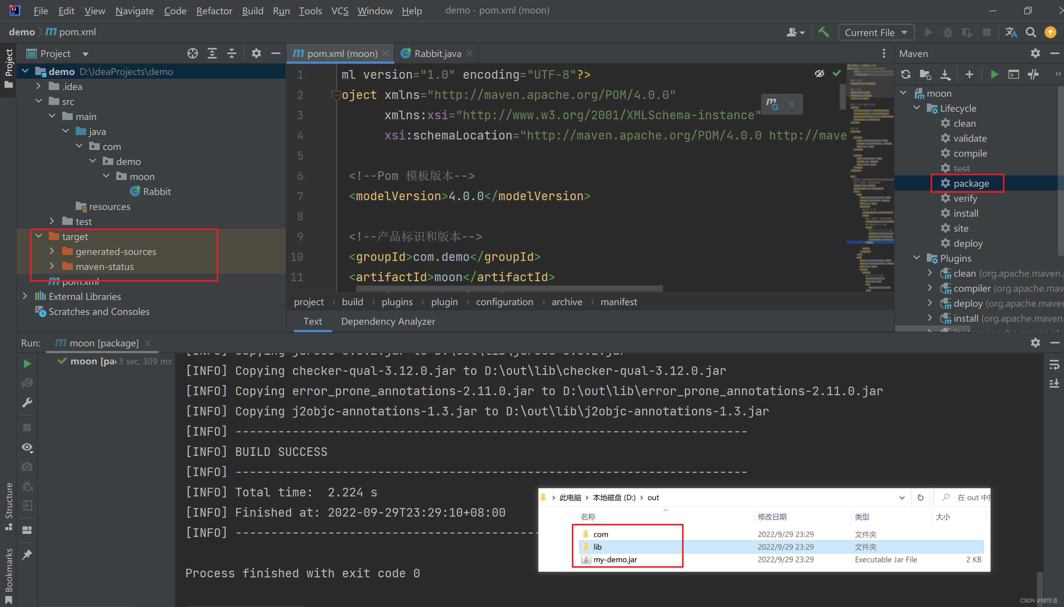Open Search Everywhere magnifier icon
The height and width of the screenshot is (607, 1064).
(1031, 33)
